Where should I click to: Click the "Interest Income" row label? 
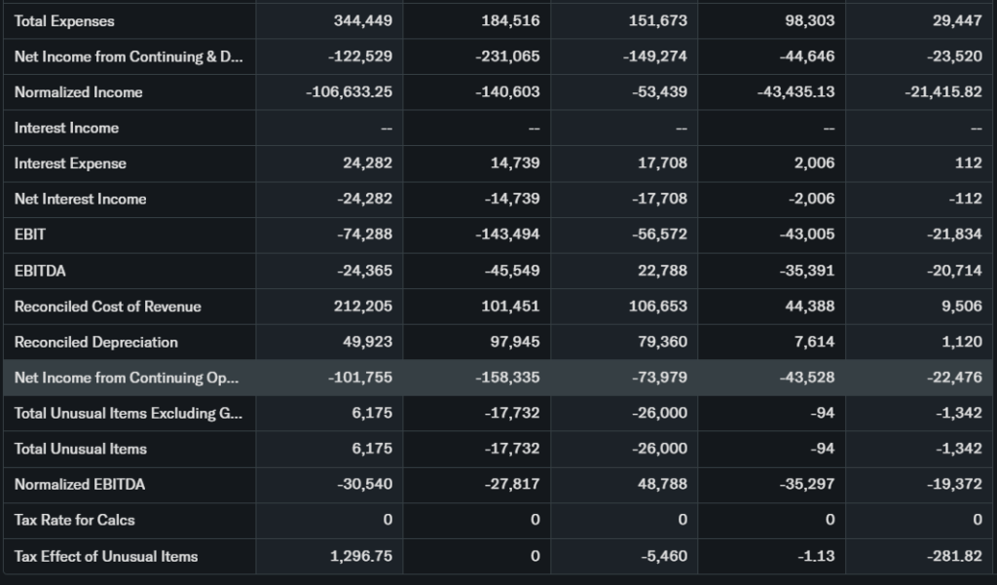66,128
